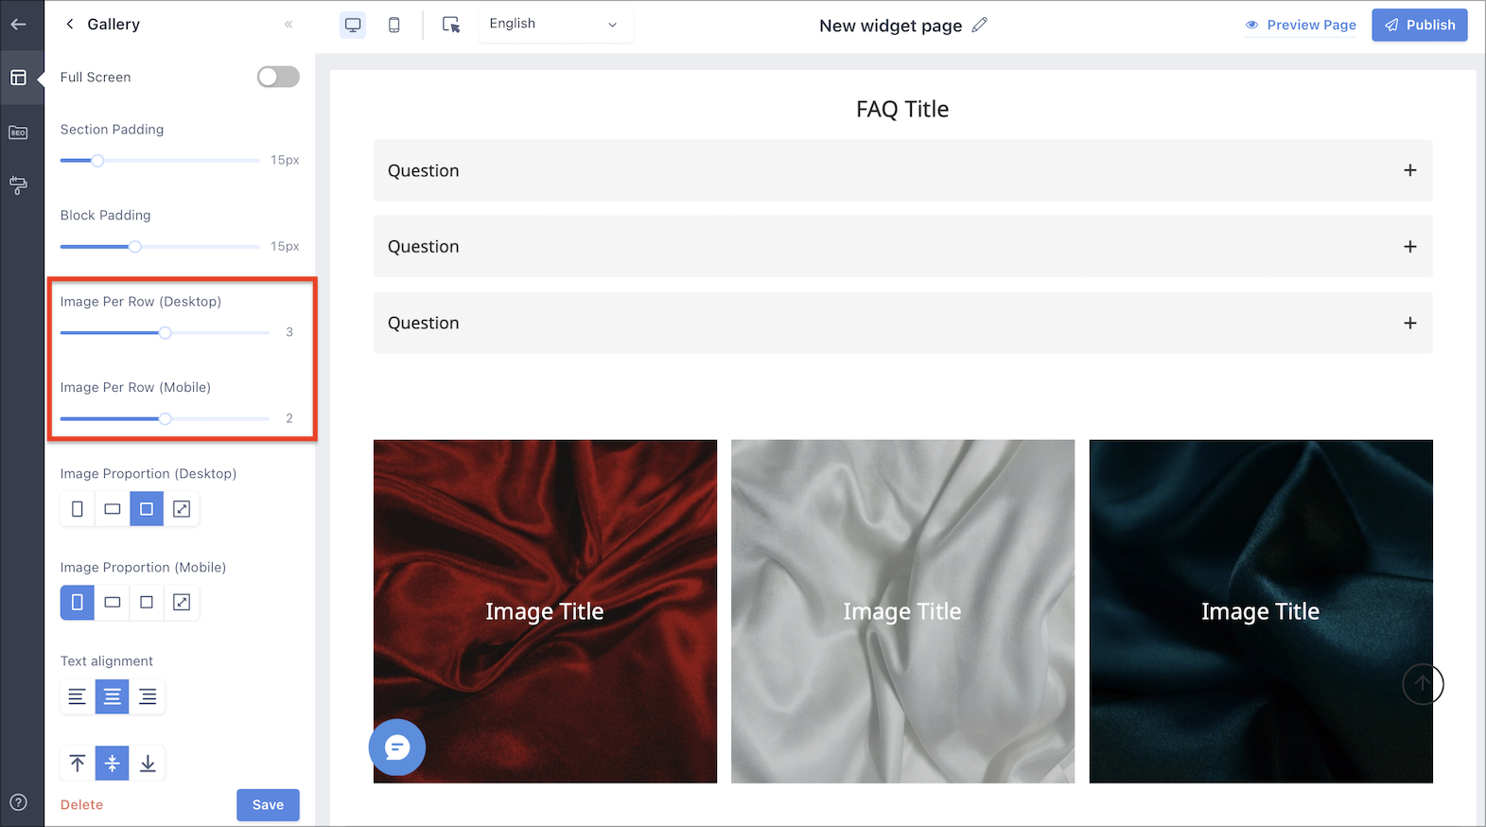Set vertical alignment to top
This screenshot has width=1486, height=827.
78,763
